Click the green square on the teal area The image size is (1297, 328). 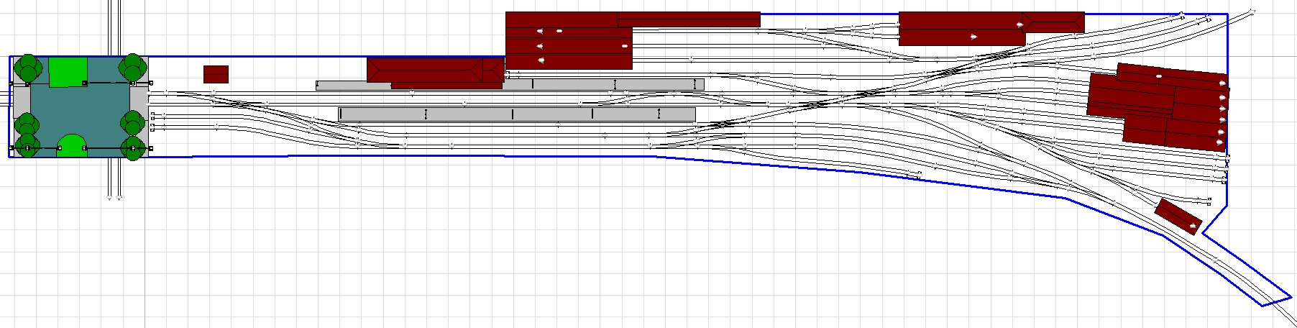click(68, 72)
